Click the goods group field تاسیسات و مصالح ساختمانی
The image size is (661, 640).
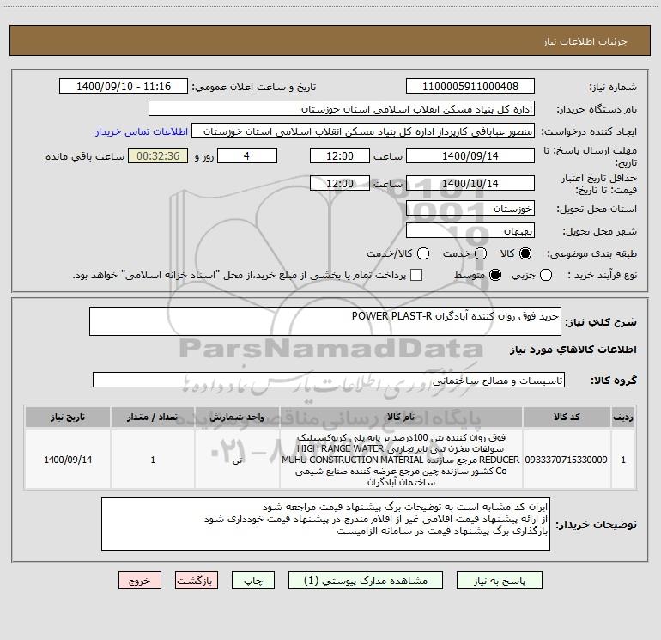[329, 380]
